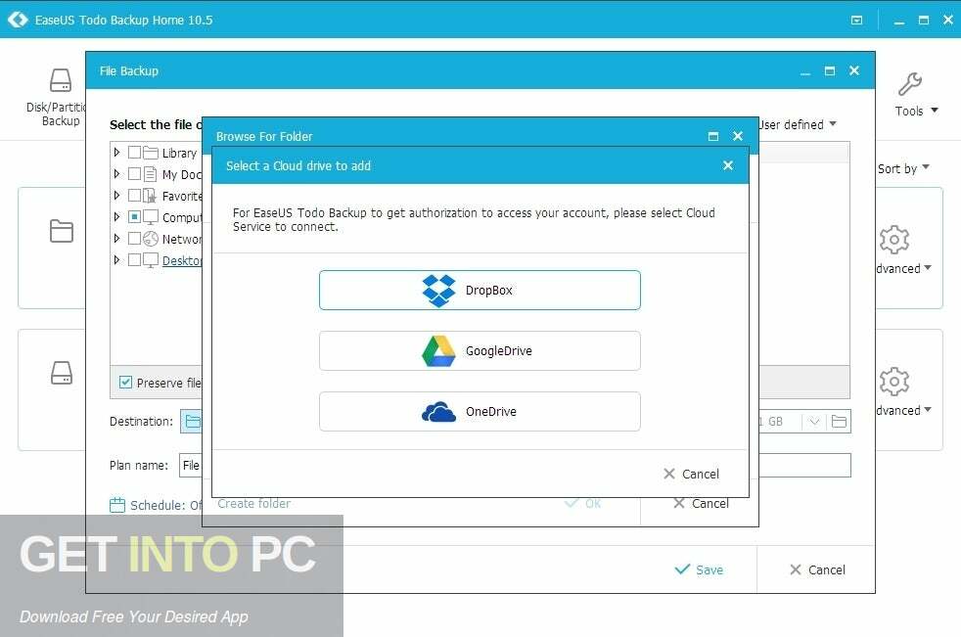
Task: Check the Favorites checkbox
Action: tap(134, 196)
